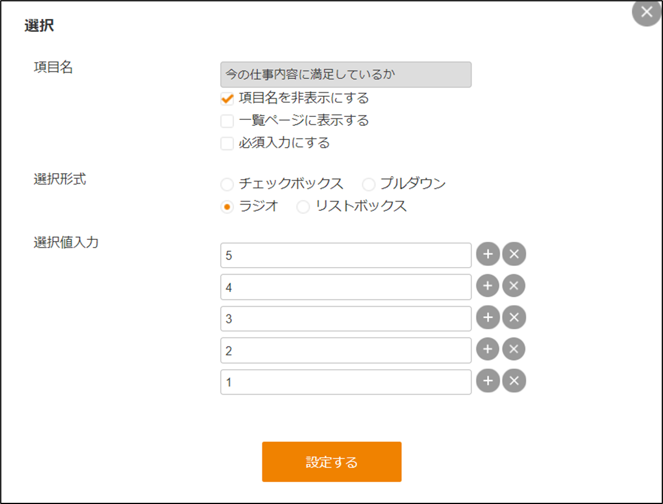663x504 pixels.
Task: Add a row after option value 3
Action: 488,317
